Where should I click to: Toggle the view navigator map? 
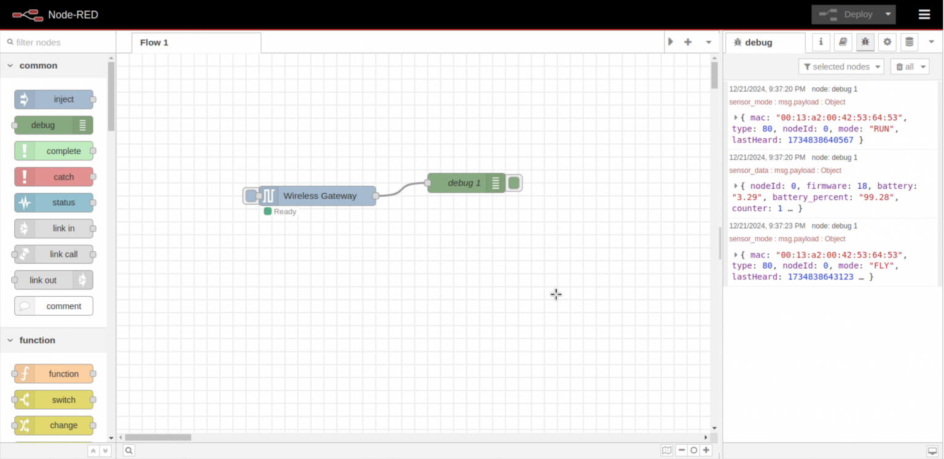(x=667, y=450)
